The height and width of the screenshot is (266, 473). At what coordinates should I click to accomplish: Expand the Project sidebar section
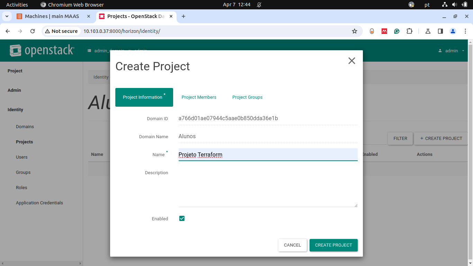(x=15, y=71)
